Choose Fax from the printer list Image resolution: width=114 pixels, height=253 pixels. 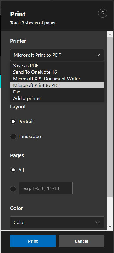click(57, 92)
